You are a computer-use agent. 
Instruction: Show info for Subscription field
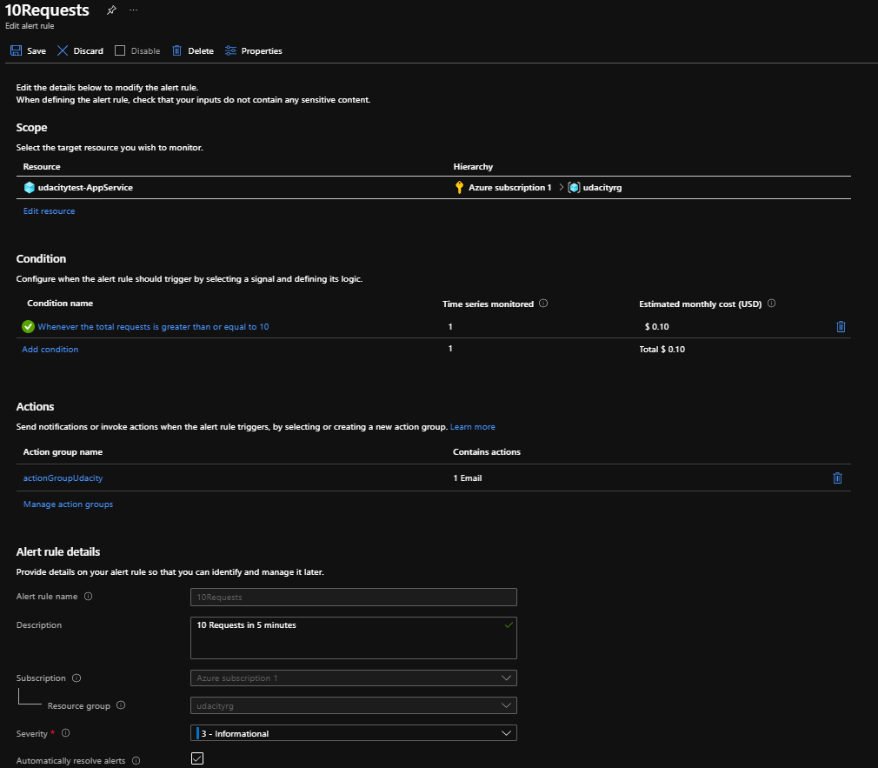pyautogui.click(x=76, y=678)
